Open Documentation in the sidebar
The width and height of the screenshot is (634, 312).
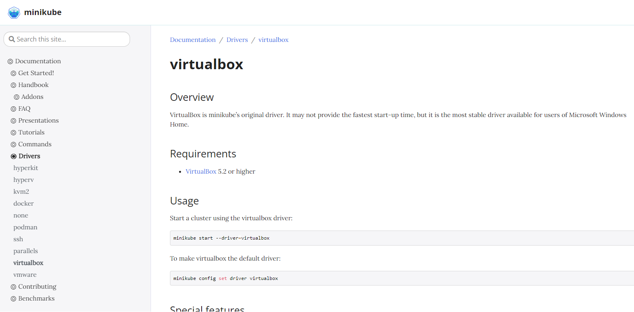click(x=38, y=61)
